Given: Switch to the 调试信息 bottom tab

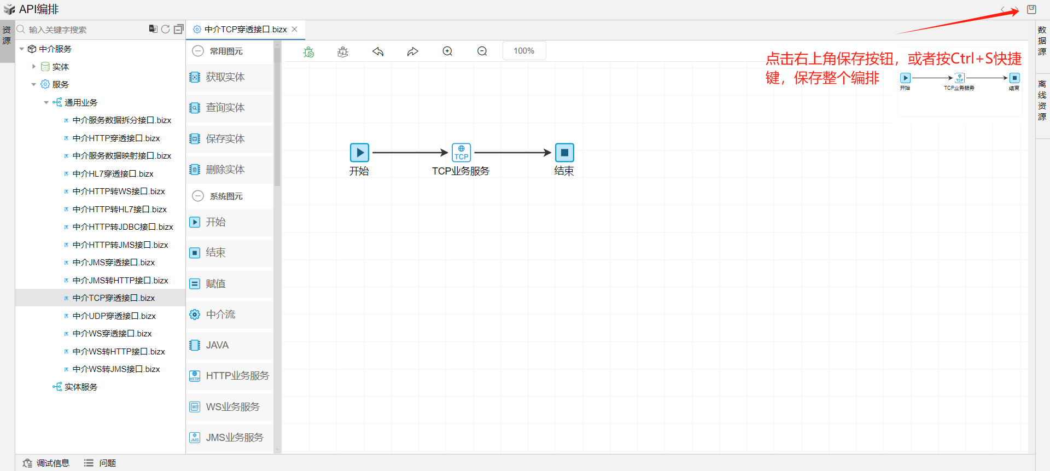Looking at the screenshot, I should (x=46, y=463).
